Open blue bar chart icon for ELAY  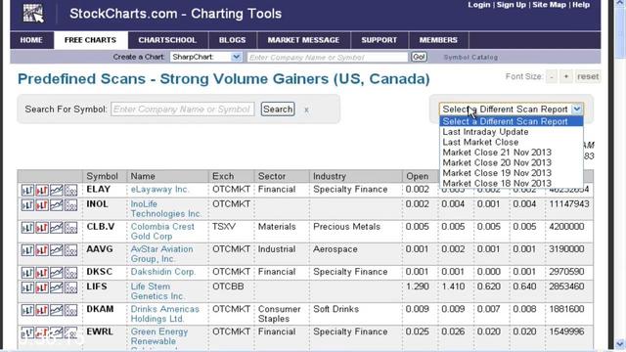point(27,191)
